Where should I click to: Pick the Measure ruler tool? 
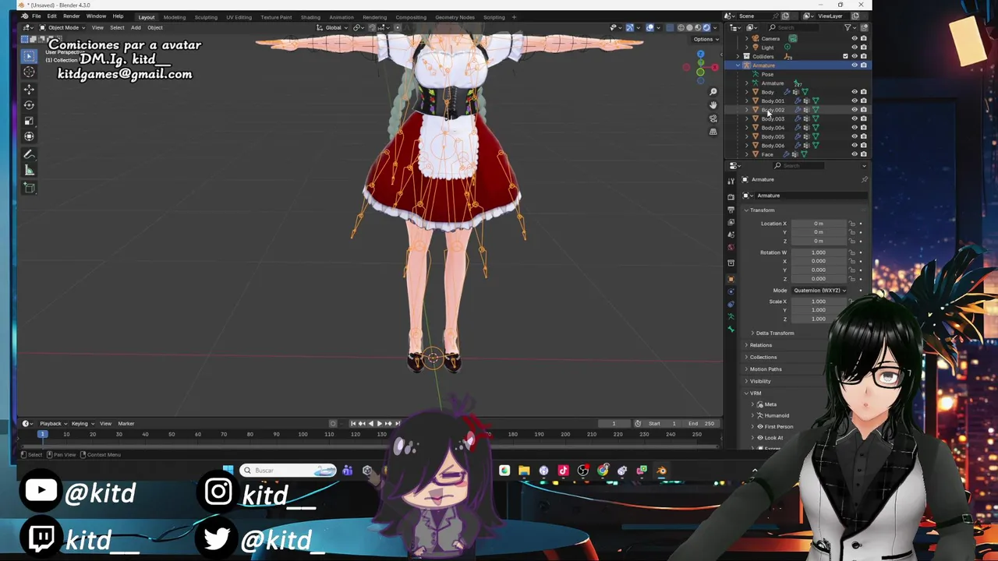coord(29,170)
